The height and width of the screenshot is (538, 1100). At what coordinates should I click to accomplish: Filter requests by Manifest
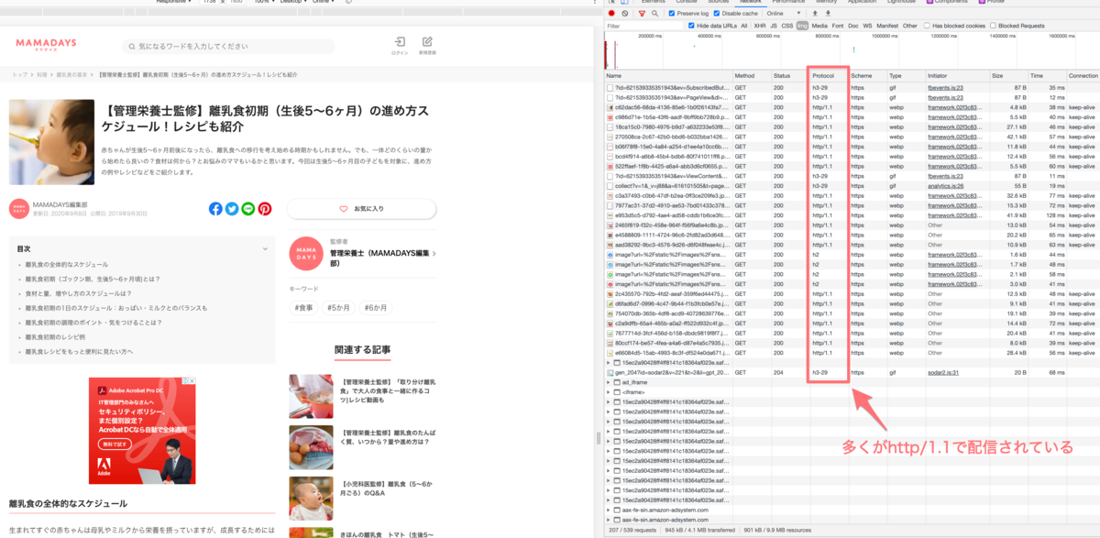(x=887, y=26)
